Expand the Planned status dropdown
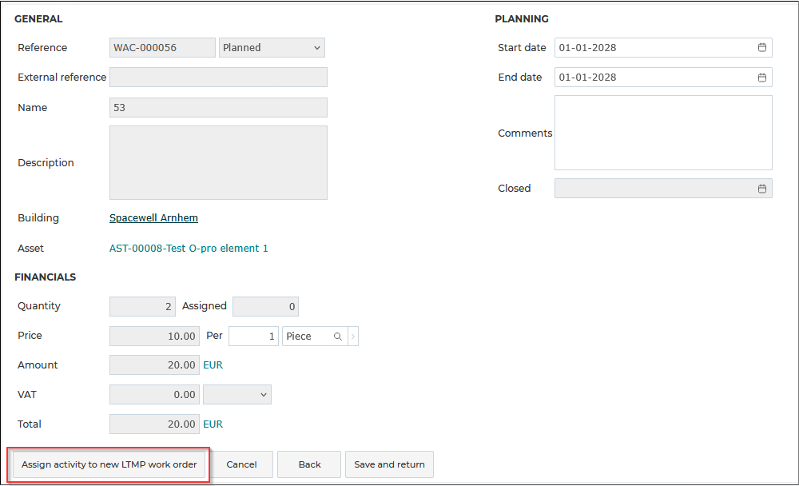This screenshot has height=486, width=799. (272, 47)
